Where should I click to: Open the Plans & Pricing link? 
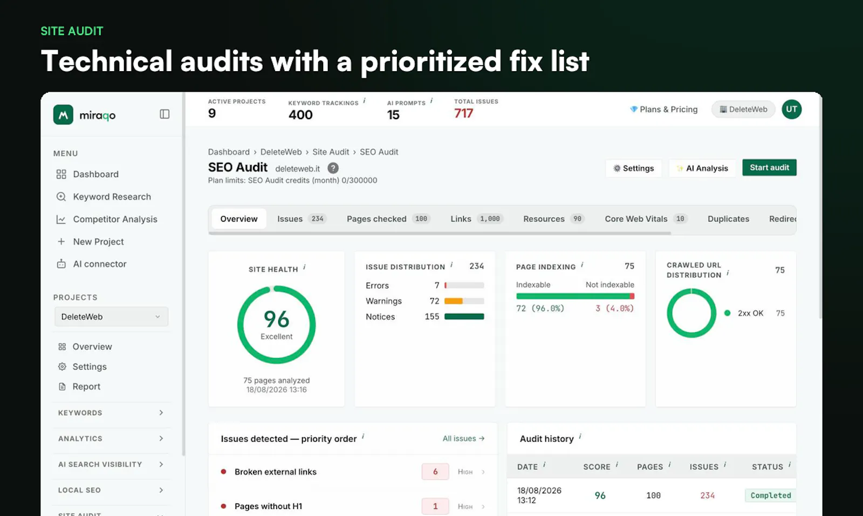663,109
